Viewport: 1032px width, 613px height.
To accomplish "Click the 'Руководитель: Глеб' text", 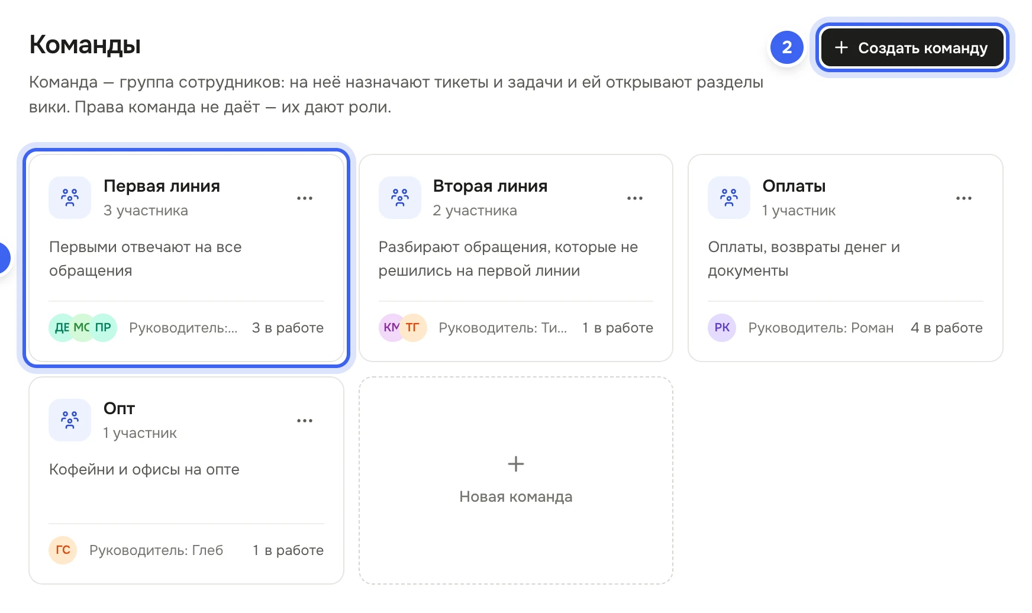I will [x=156, y=550].
